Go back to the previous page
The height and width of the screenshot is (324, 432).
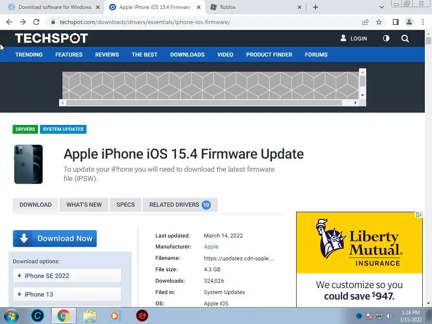tap(9, 22)
